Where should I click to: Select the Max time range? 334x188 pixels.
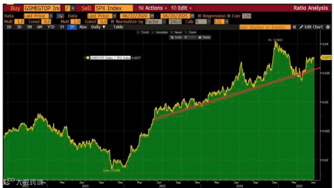(83, 27)
